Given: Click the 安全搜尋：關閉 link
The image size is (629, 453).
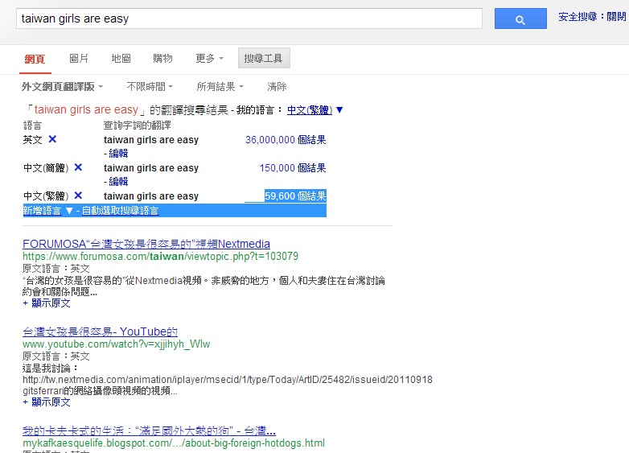Looking at the screenshot, I should [592, 17].
